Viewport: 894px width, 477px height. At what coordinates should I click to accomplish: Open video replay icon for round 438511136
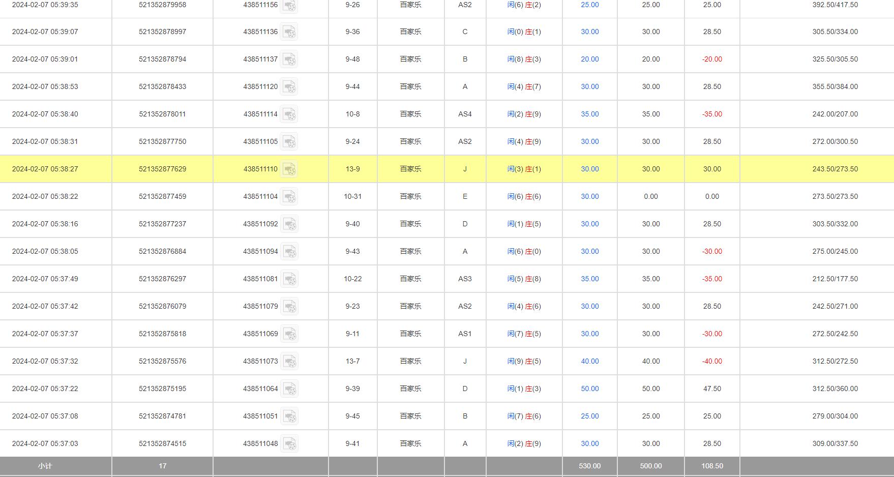point(289,32)
